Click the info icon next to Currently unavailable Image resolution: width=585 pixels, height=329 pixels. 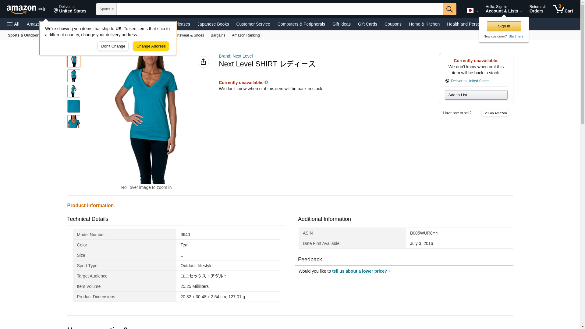(x=266, y=82)
